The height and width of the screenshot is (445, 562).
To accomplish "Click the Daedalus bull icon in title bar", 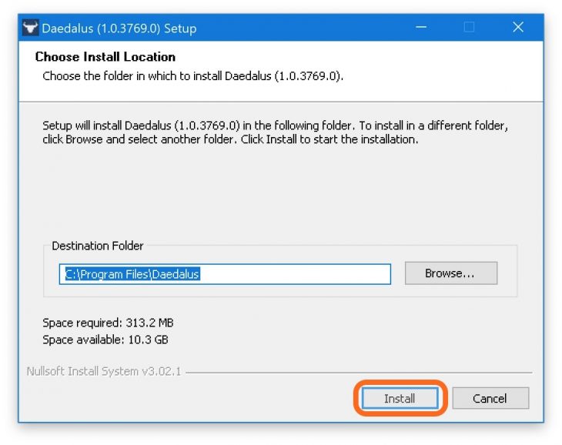I will coord(31,28).
